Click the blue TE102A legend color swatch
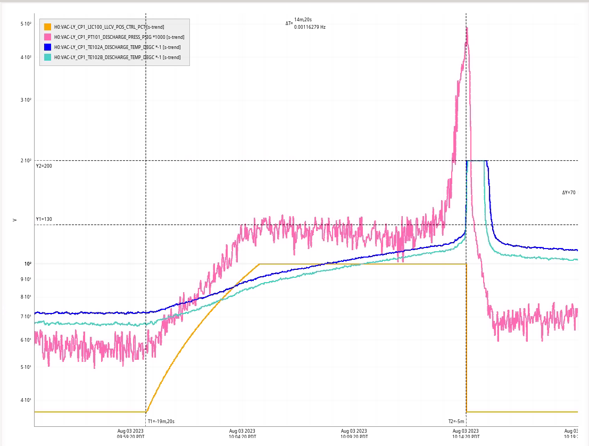Screen dimensions: 589x446 click(x=48, y=47)
